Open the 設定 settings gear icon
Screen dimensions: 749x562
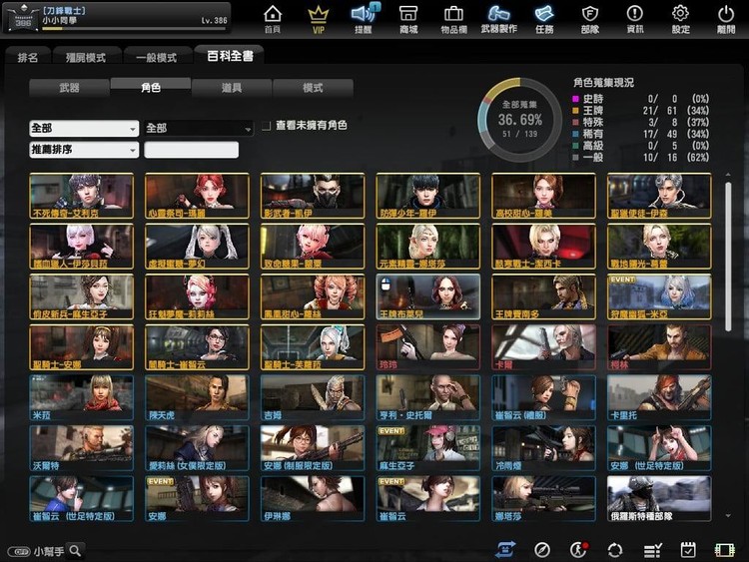pos(680,19)
